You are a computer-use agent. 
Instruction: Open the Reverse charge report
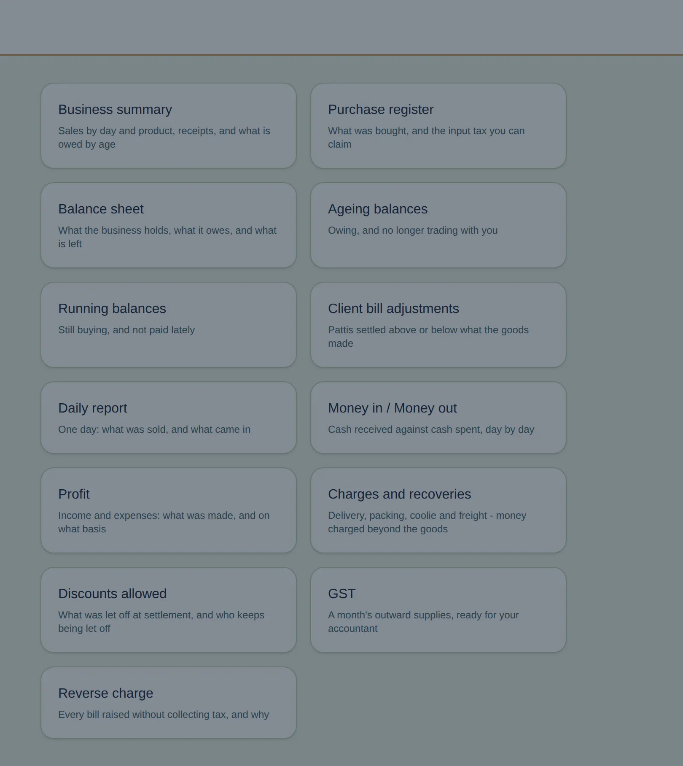[169, 703]
